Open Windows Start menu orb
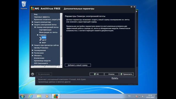Screen dimensions: 176x99 [22, 96]
